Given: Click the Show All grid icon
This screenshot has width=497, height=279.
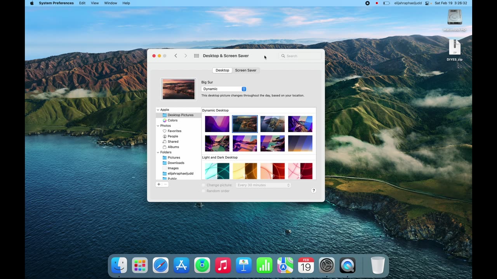Looking at the screenshot, I should click(x=196, y=56).
